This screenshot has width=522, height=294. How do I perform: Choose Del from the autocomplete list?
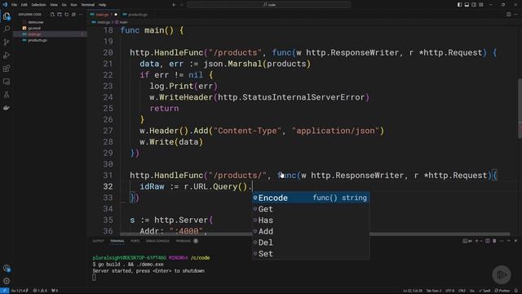click(x=311, y=243)
